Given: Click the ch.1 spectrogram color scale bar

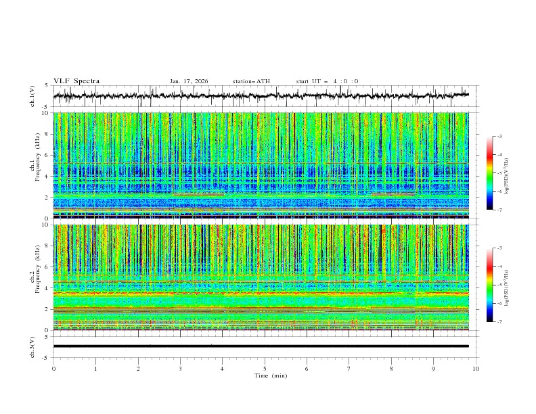Looking at the screenshot, I should click(490, 173).
